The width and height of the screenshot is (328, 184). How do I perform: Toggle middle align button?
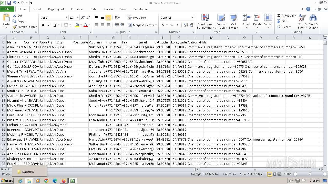[102, 18]
